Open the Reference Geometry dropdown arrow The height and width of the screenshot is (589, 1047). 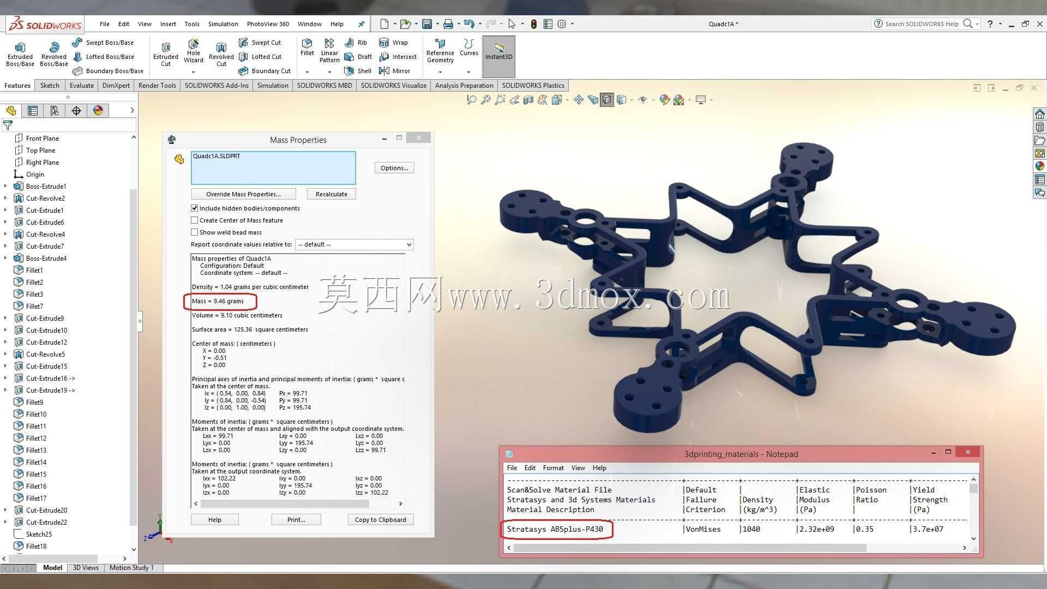click(x=440, y=72)
